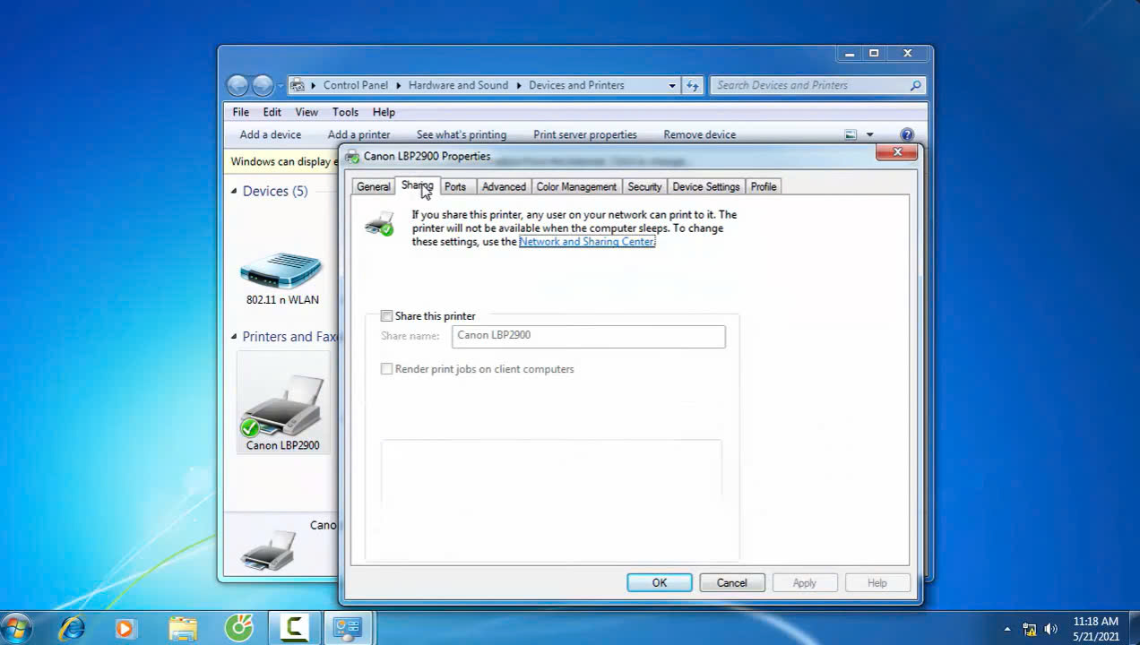Open the Help question mark icon

pyautogui.click(x=906, y=134)
